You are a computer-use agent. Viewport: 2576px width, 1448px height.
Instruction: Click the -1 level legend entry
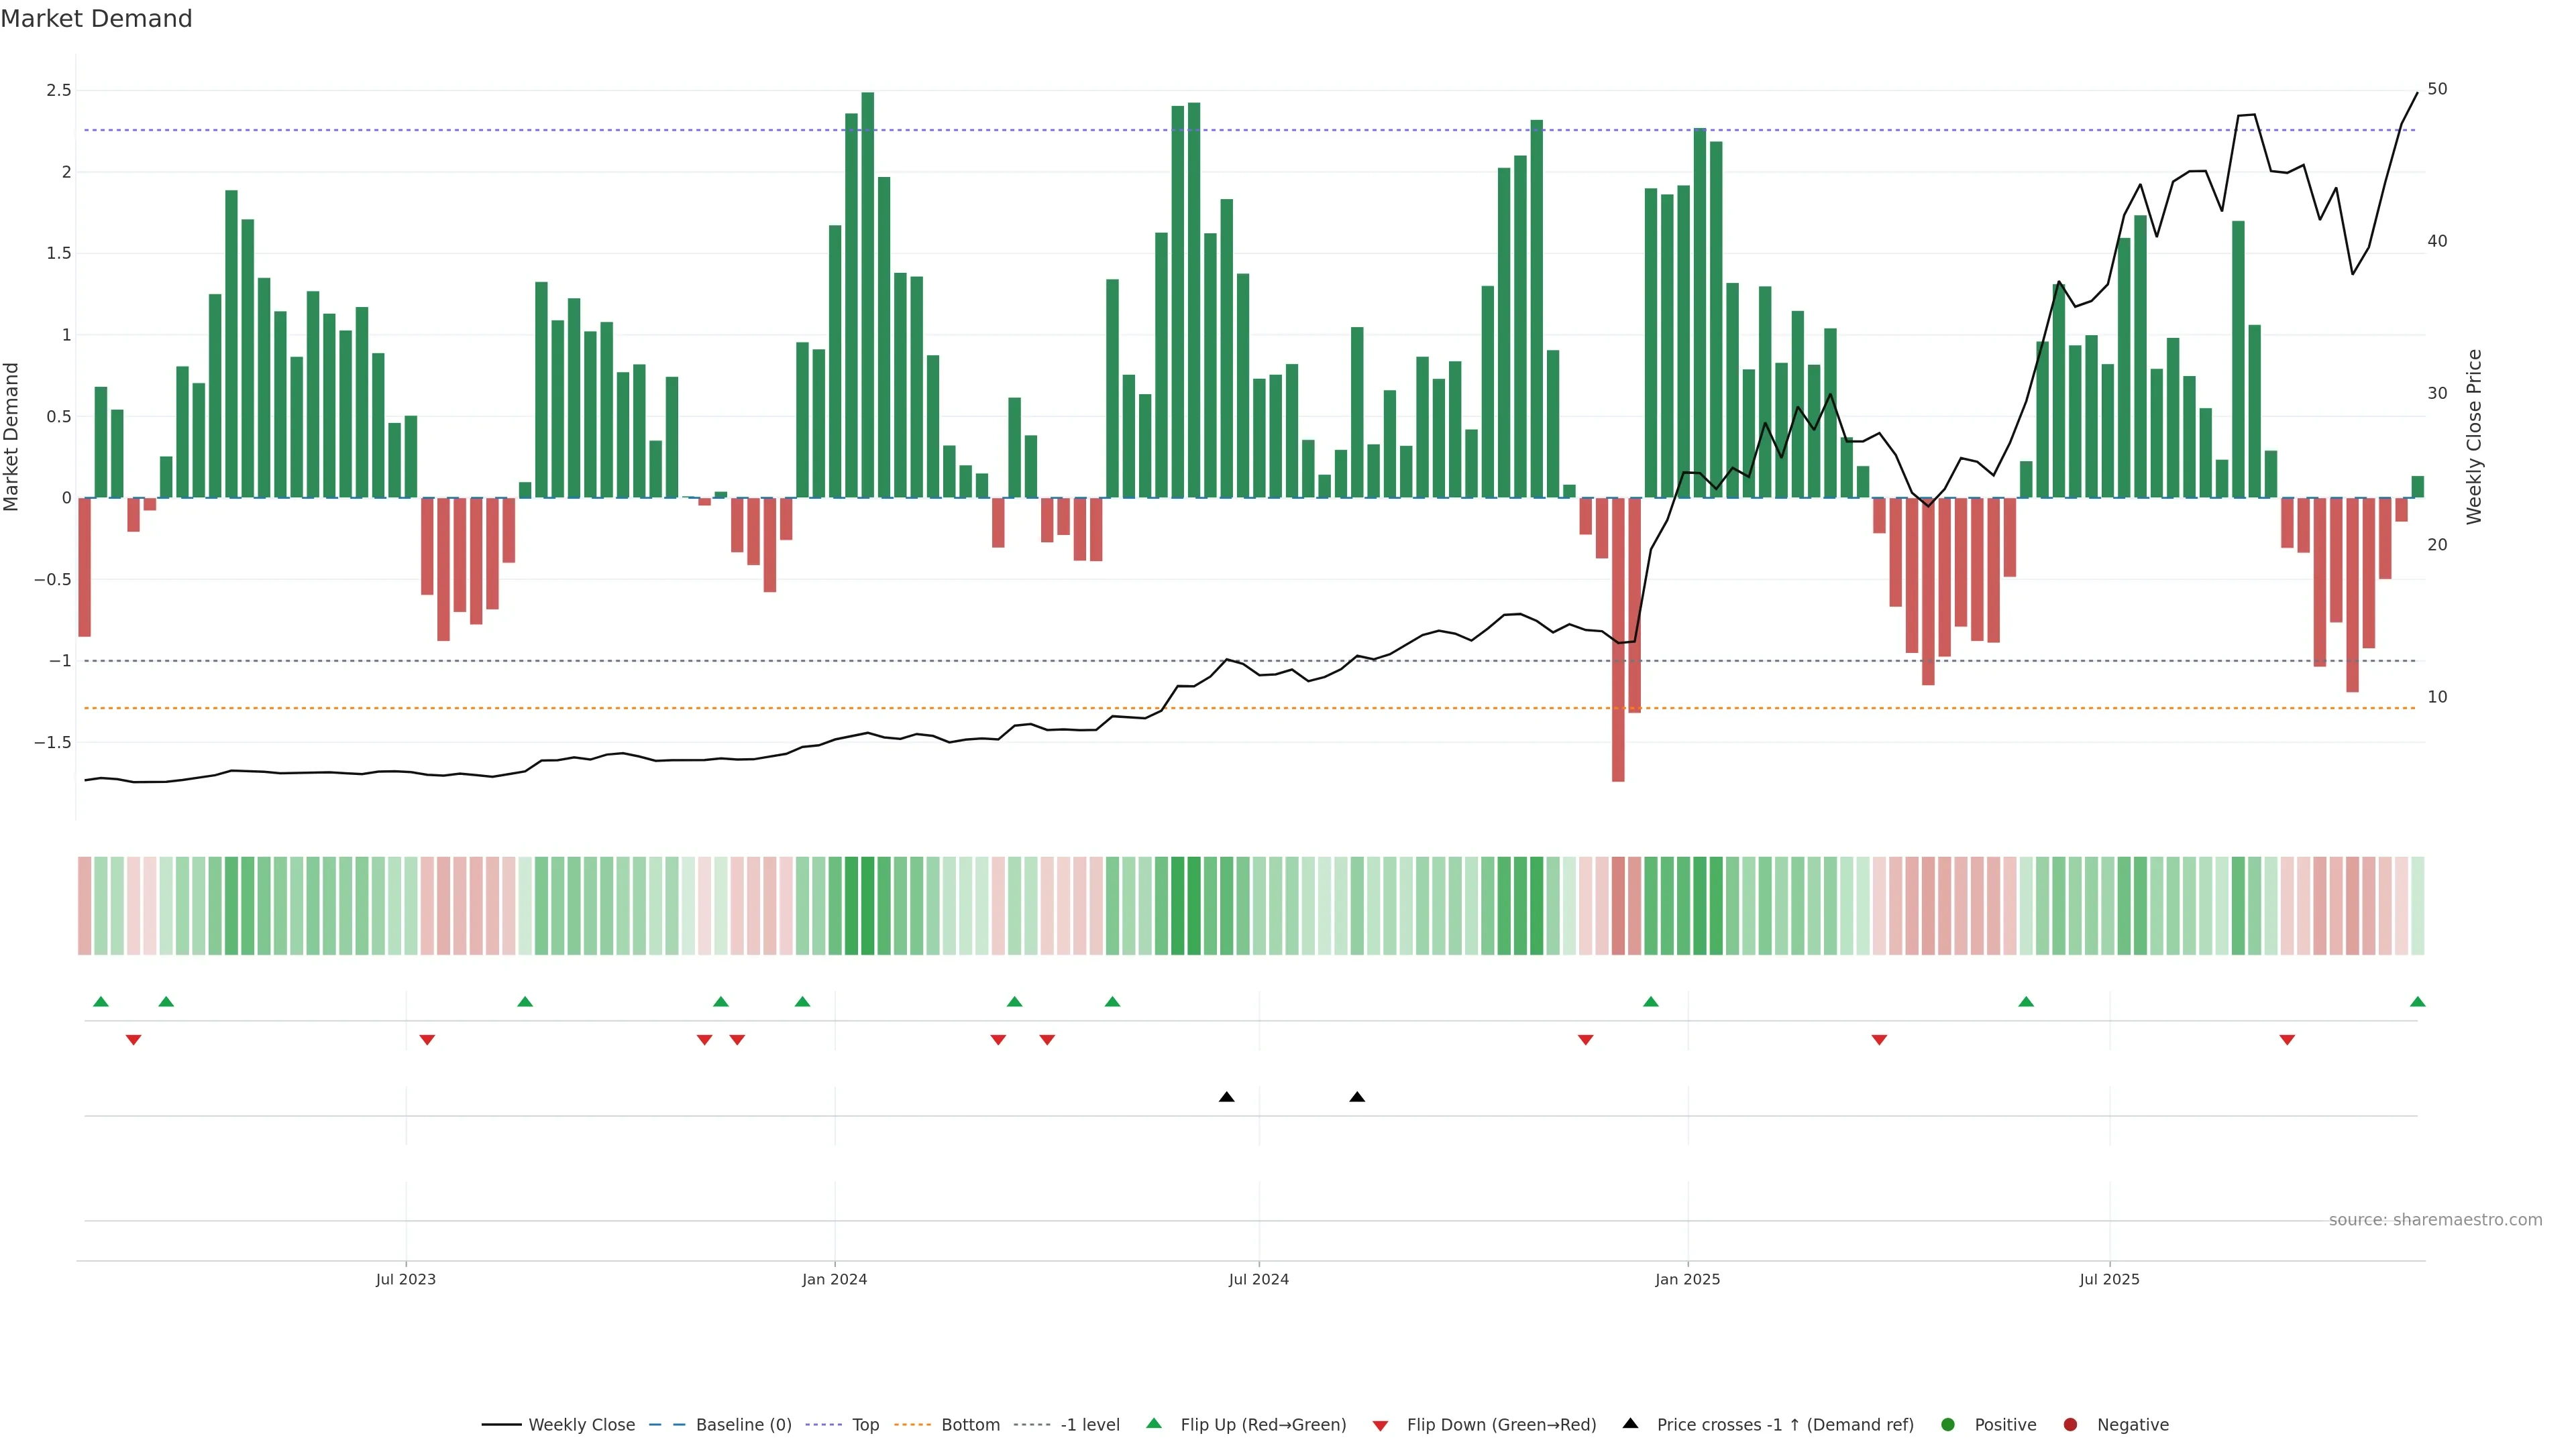coord(1089,1425)
